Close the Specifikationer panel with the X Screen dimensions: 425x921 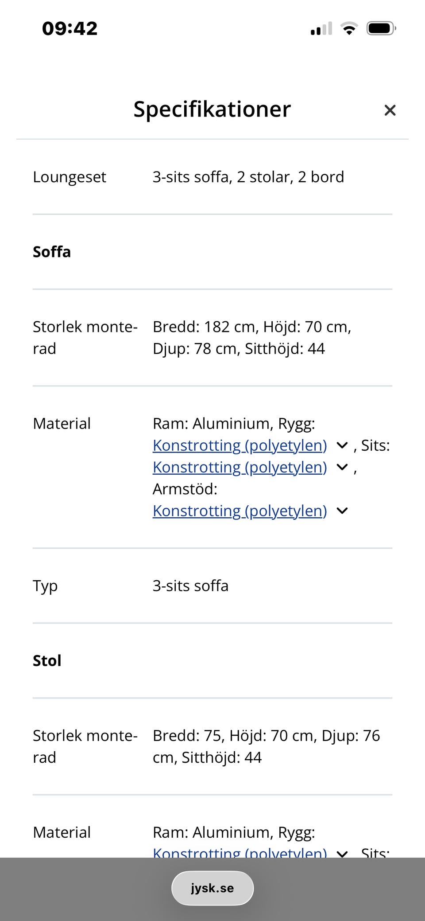coord(390,110)
